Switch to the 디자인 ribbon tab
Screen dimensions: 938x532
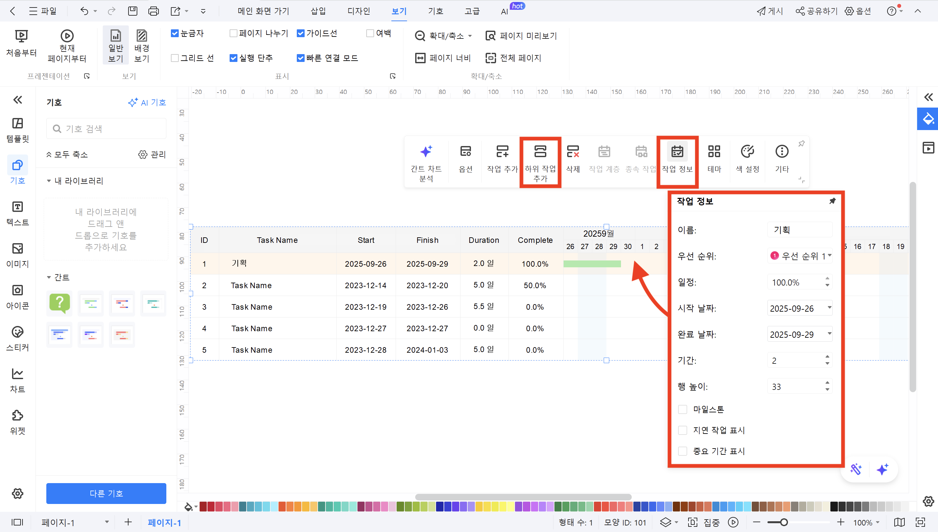[359, 11]
